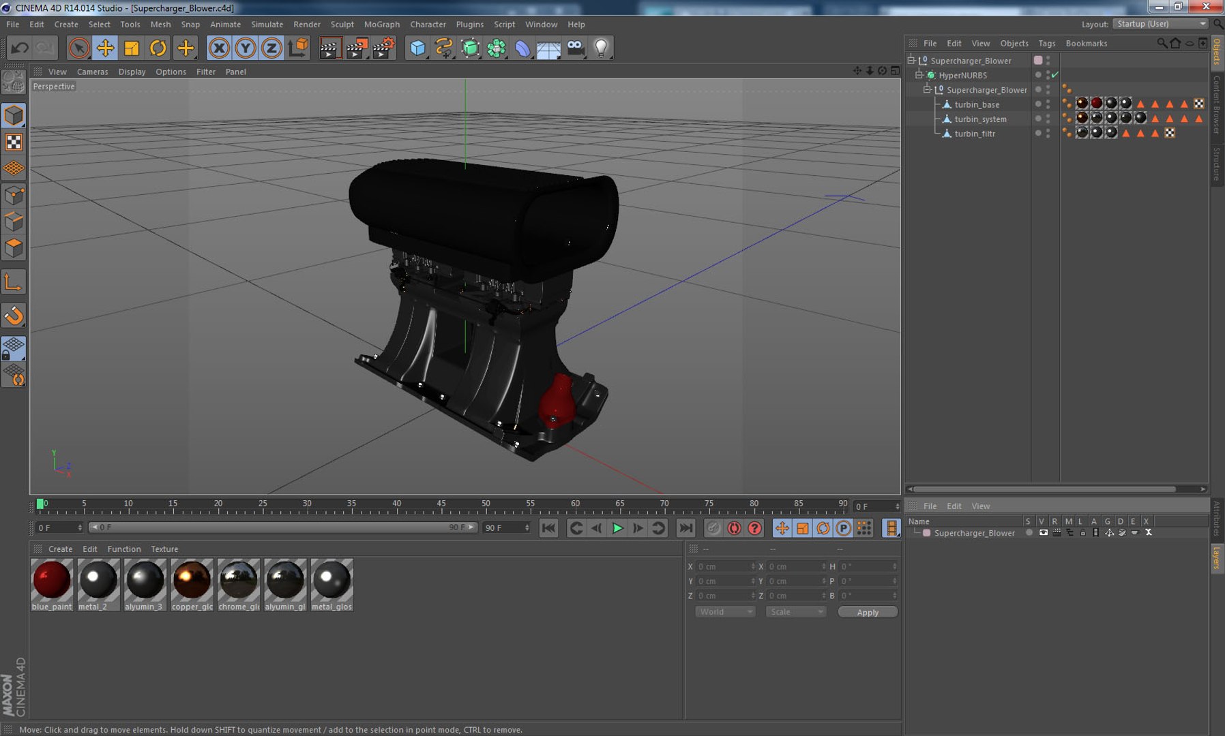The width and height of the screenshot is (1225, 736).
Task: Switch to Polygons mode
Action: pyautogui.click(x=14, y=248)
